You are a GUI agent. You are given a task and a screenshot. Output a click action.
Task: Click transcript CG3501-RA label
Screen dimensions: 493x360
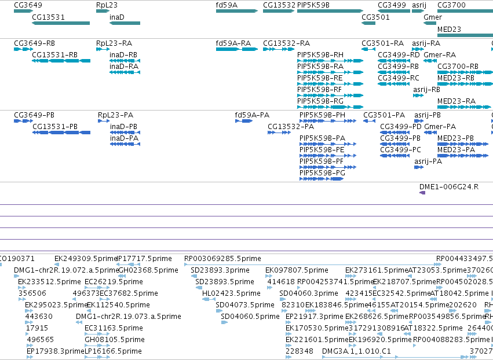click(x=383, y=43)
